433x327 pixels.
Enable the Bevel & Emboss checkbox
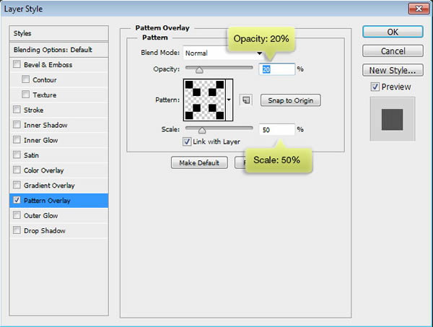pos(17,64)
